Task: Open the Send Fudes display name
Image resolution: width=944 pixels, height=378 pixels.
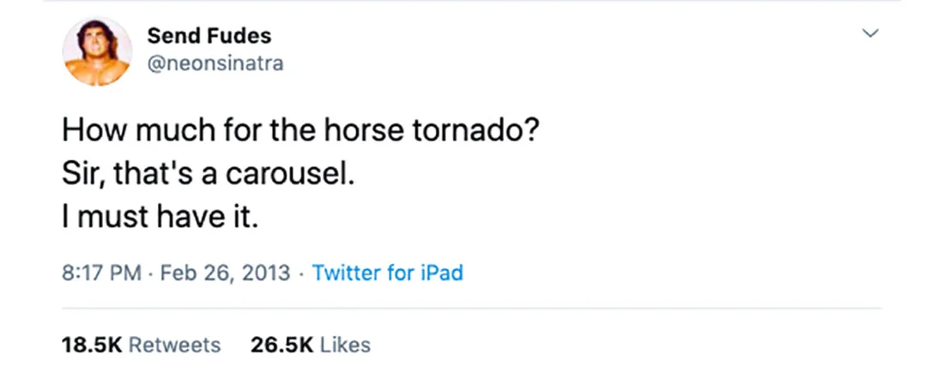Action: 209,36
